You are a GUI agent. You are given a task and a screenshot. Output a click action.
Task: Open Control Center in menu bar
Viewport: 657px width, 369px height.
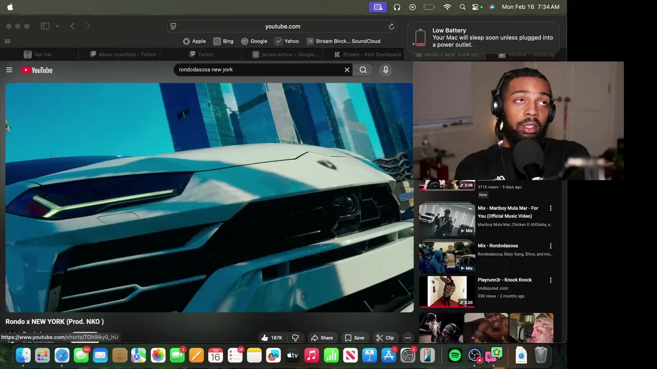(476, 7)
